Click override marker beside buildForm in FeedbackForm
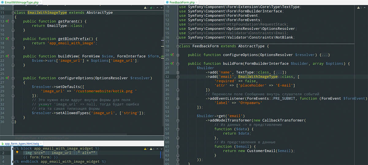The width and height of the screenshot is (368, 165). tap(172, 63)
